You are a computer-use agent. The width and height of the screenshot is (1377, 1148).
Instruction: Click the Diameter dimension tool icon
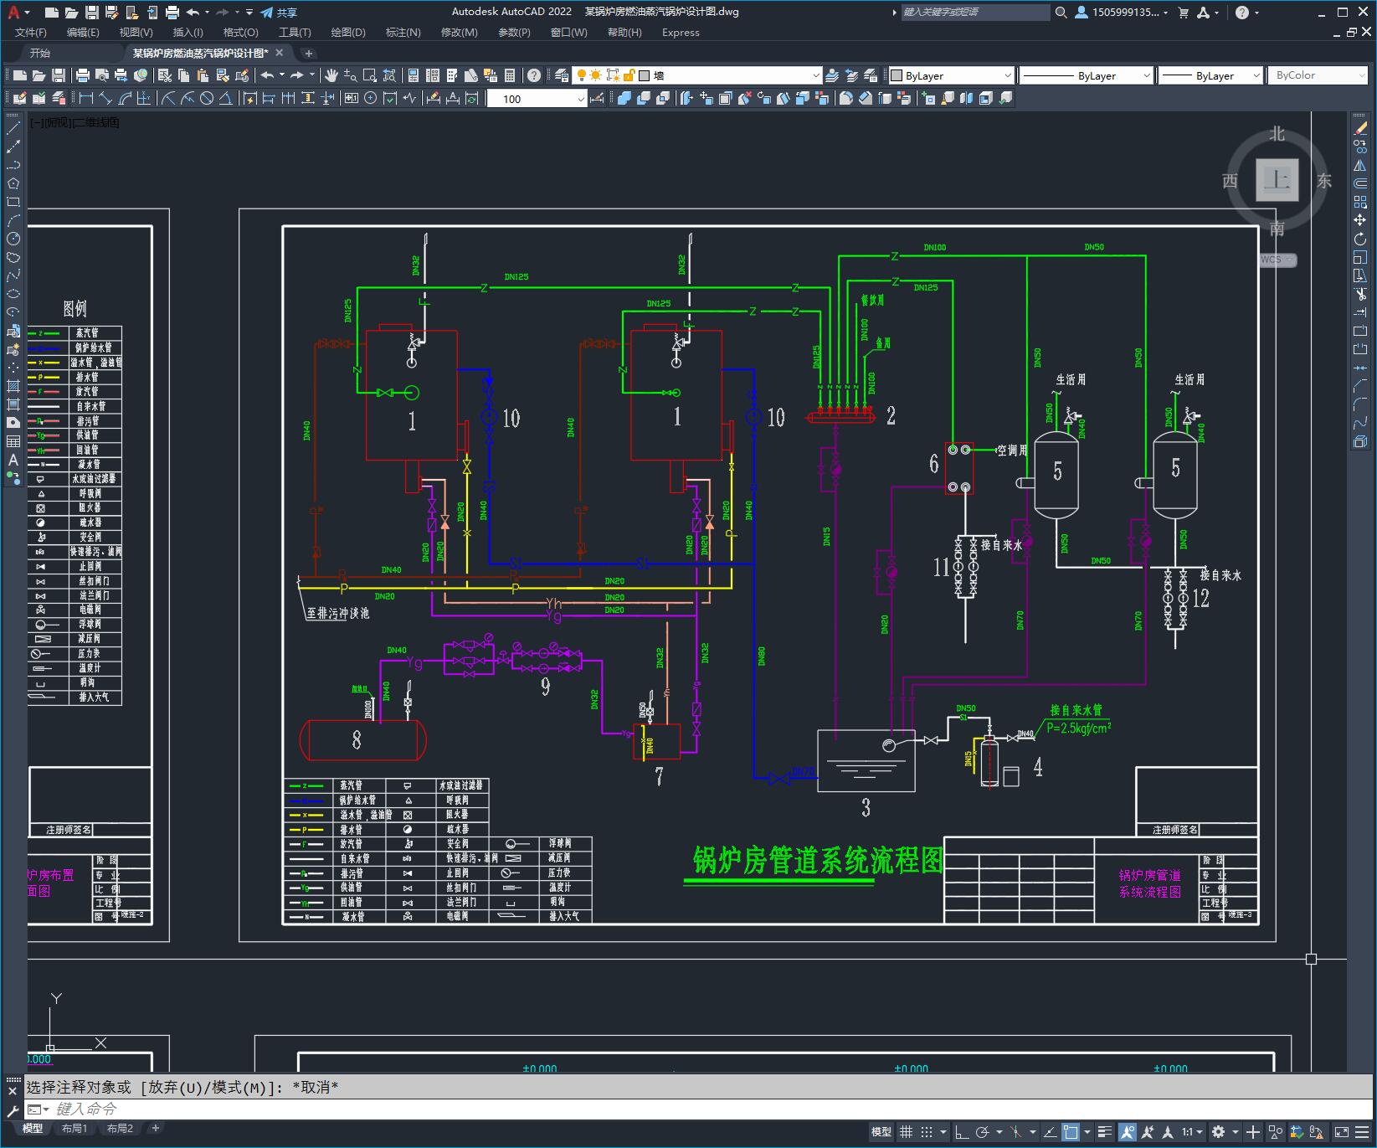(x=207, y=99)
